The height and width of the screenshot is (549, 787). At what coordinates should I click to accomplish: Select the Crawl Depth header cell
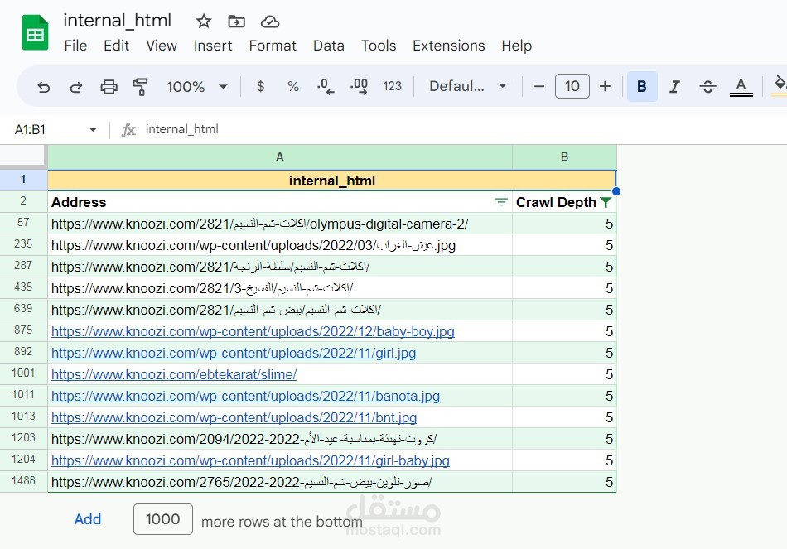point(564,202)
